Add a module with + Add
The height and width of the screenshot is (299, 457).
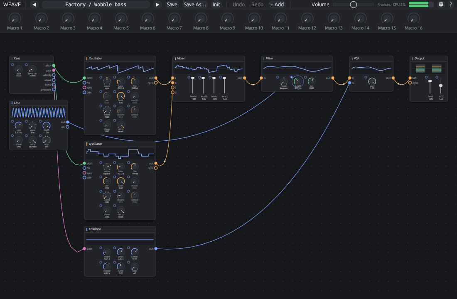pos(277,5)
